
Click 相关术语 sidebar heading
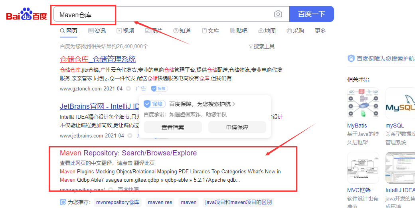pos(358,79)
